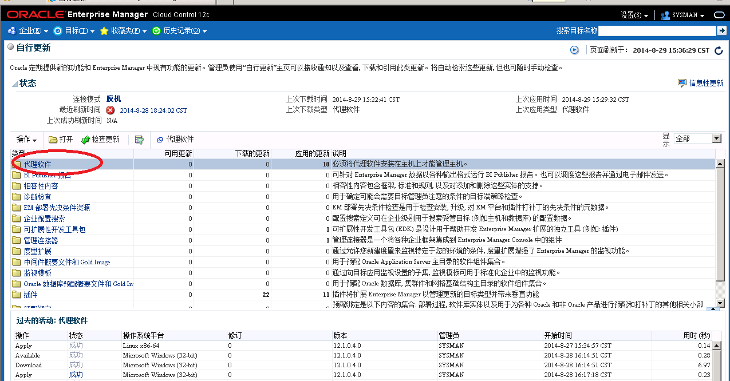Click the 6.97 duration cell

click(704, 365)
